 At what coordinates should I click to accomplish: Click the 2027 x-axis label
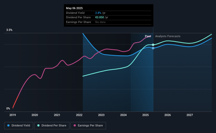click(x=190, y=115)
